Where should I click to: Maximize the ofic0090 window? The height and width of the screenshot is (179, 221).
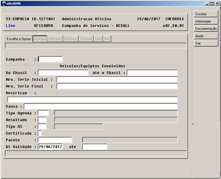(212, 4)
